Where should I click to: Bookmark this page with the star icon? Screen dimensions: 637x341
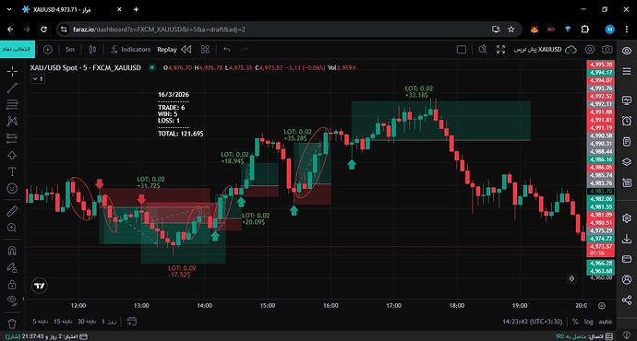click(511, 29)
